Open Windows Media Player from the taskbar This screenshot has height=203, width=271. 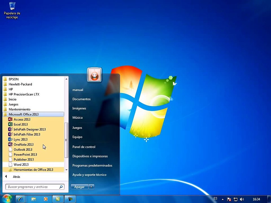46,199
